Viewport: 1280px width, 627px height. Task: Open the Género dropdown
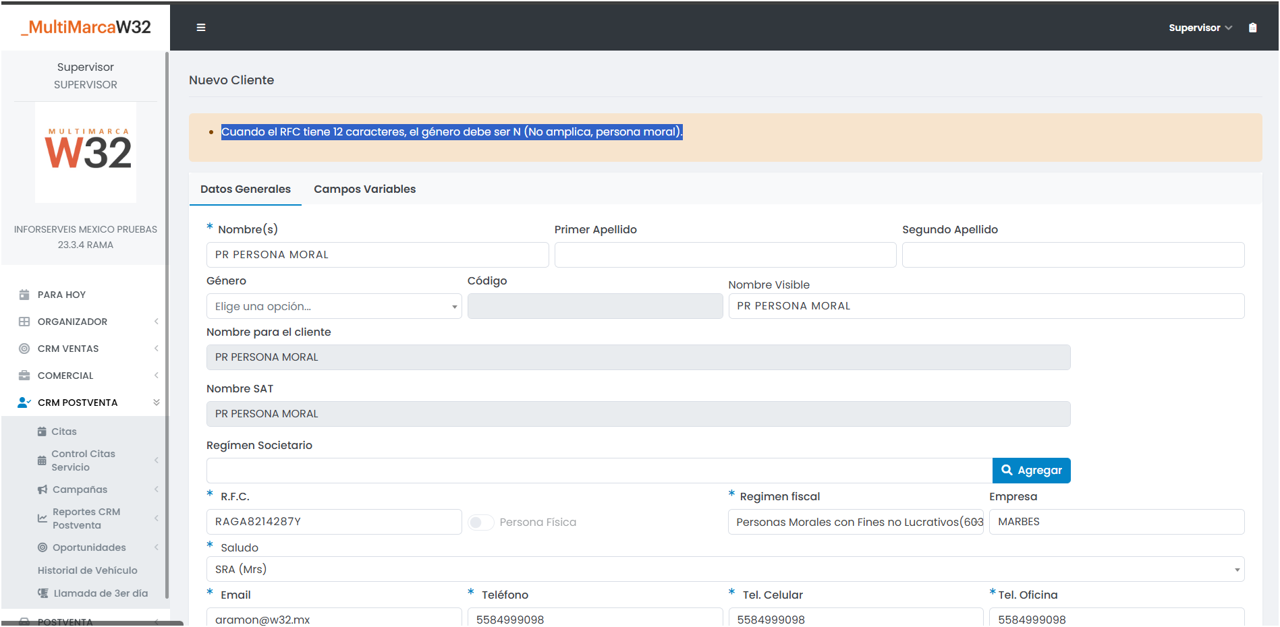(x=333, y=306)
